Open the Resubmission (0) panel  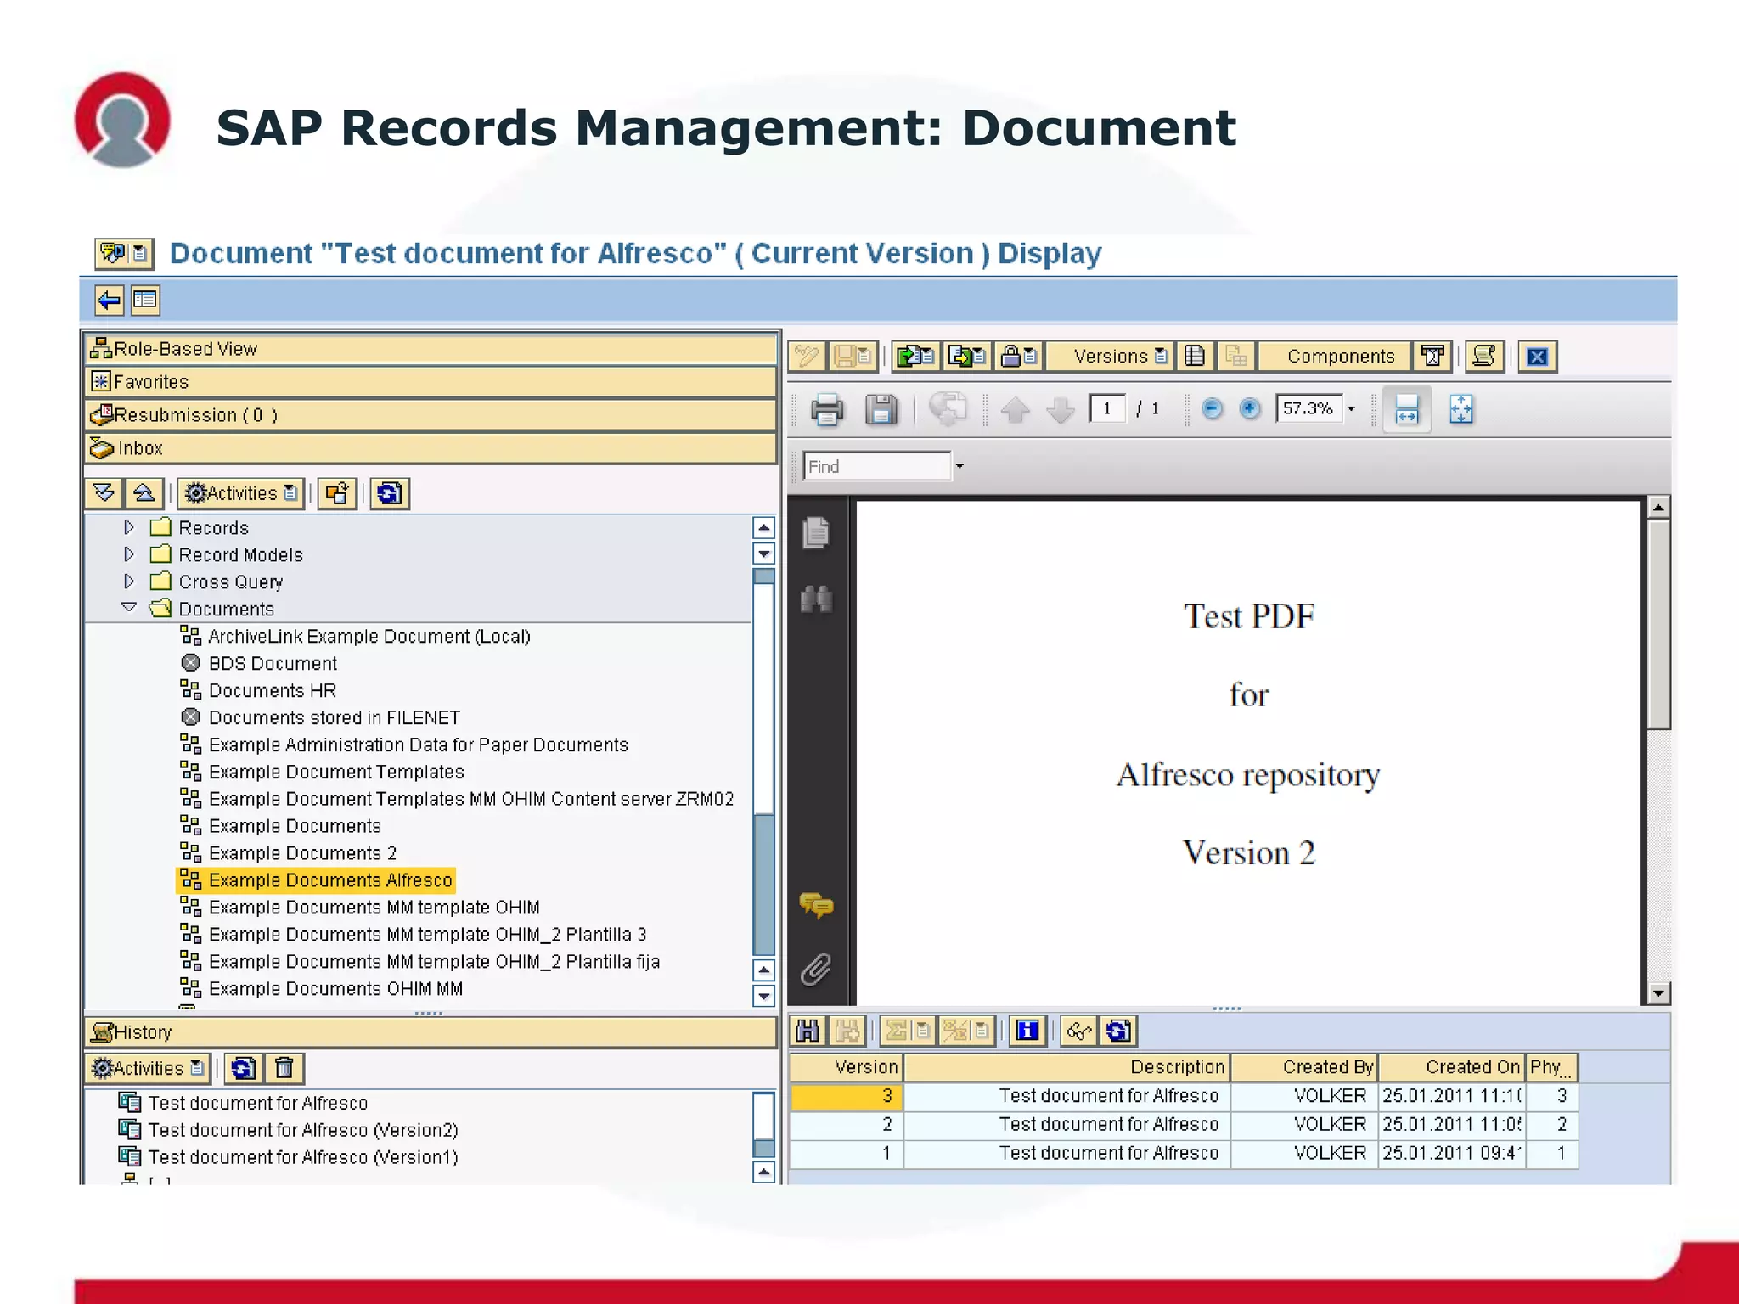[431, 415]
